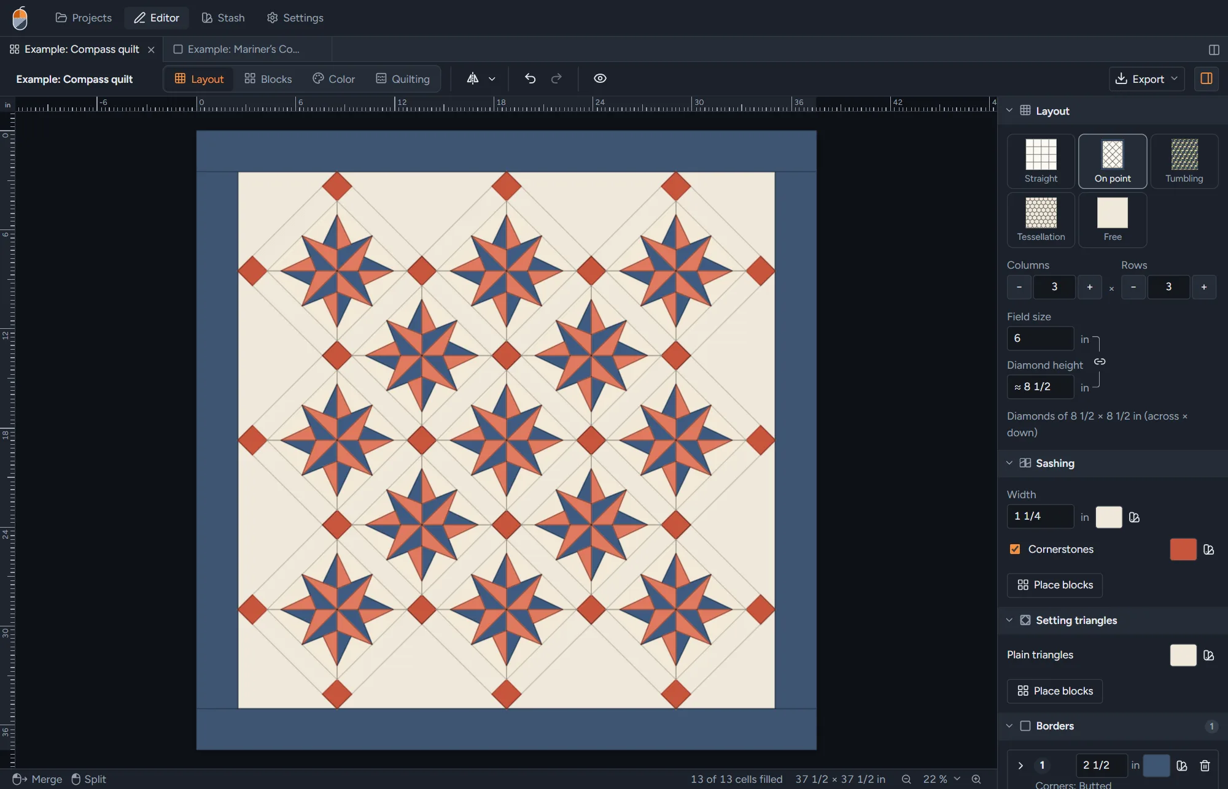Open the plain triangles color swatch
This screenshot has width=1228, height=789.
tap(1183, 655)
